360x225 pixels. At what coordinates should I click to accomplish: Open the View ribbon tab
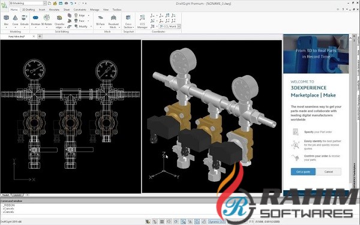tap(106, 10)
